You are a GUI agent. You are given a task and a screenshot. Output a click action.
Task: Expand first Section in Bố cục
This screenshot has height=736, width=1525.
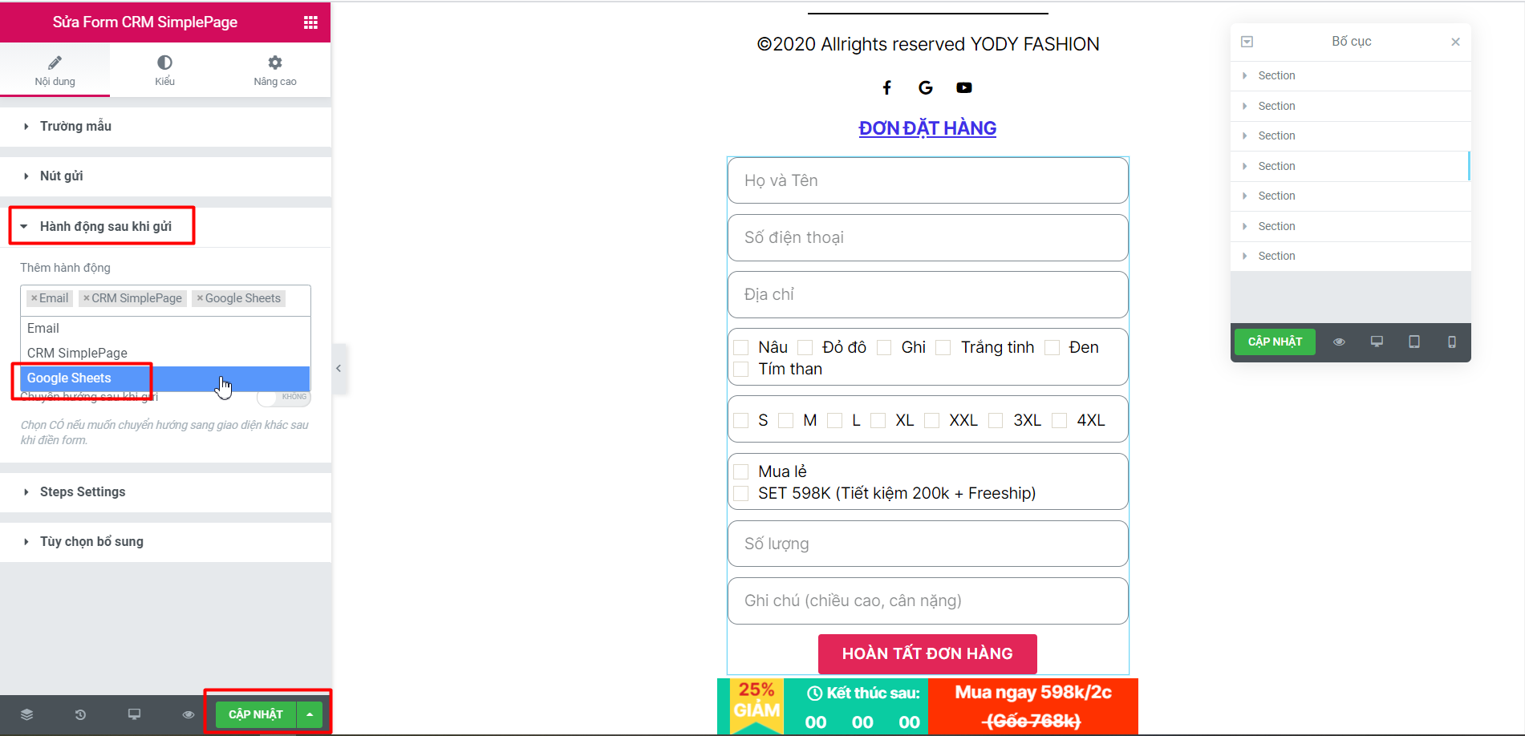tap(1244, 75)
